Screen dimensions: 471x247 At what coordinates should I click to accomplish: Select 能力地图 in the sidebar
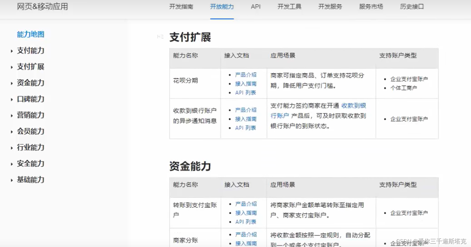[x=31, y=34]
